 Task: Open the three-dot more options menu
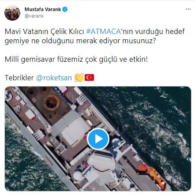click(188, 9)
